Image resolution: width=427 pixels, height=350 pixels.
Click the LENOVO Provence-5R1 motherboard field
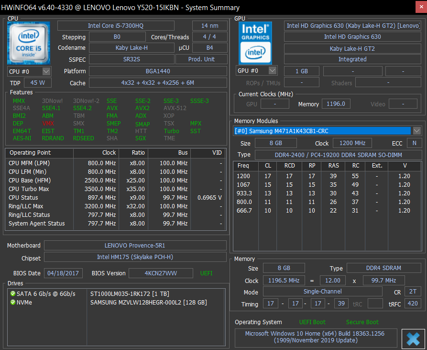tap(135, 245)
